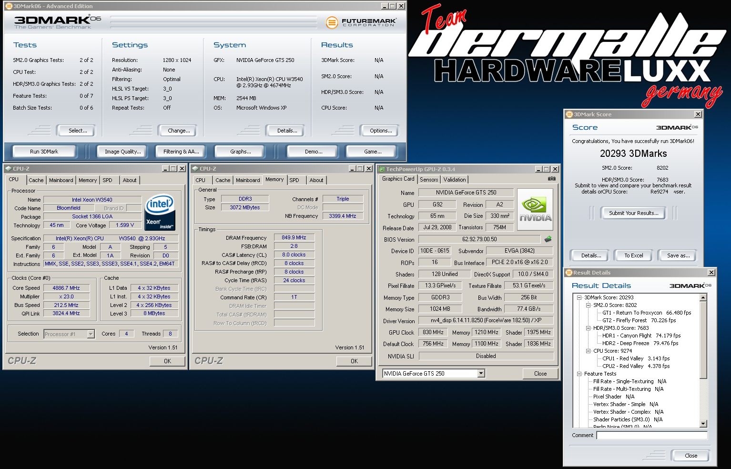The height and width of the screenshot is (469, 731).
Task: Collapse the CPU Score 9274 node
Action: (589, 351)
